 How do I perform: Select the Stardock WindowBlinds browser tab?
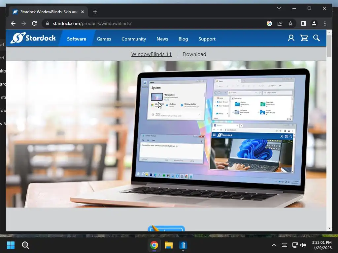[48, 12]
